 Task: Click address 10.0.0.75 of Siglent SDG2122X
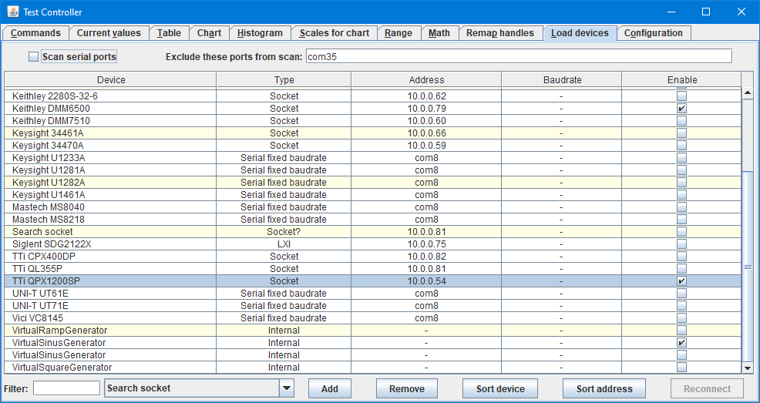(426, 244)
